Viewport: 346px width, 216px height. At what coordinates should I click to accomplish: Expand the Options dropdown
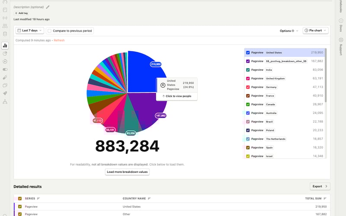pos(289,31)
